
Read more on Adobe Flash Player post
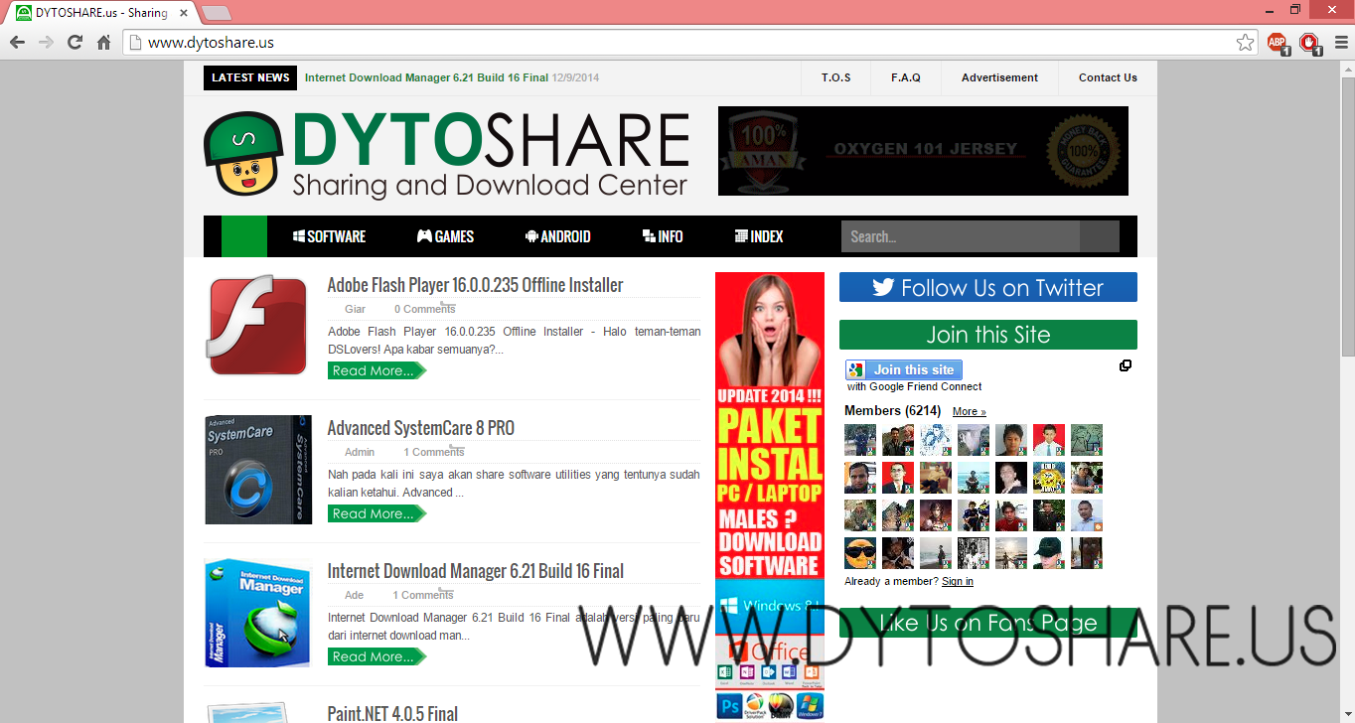point(376,370)
